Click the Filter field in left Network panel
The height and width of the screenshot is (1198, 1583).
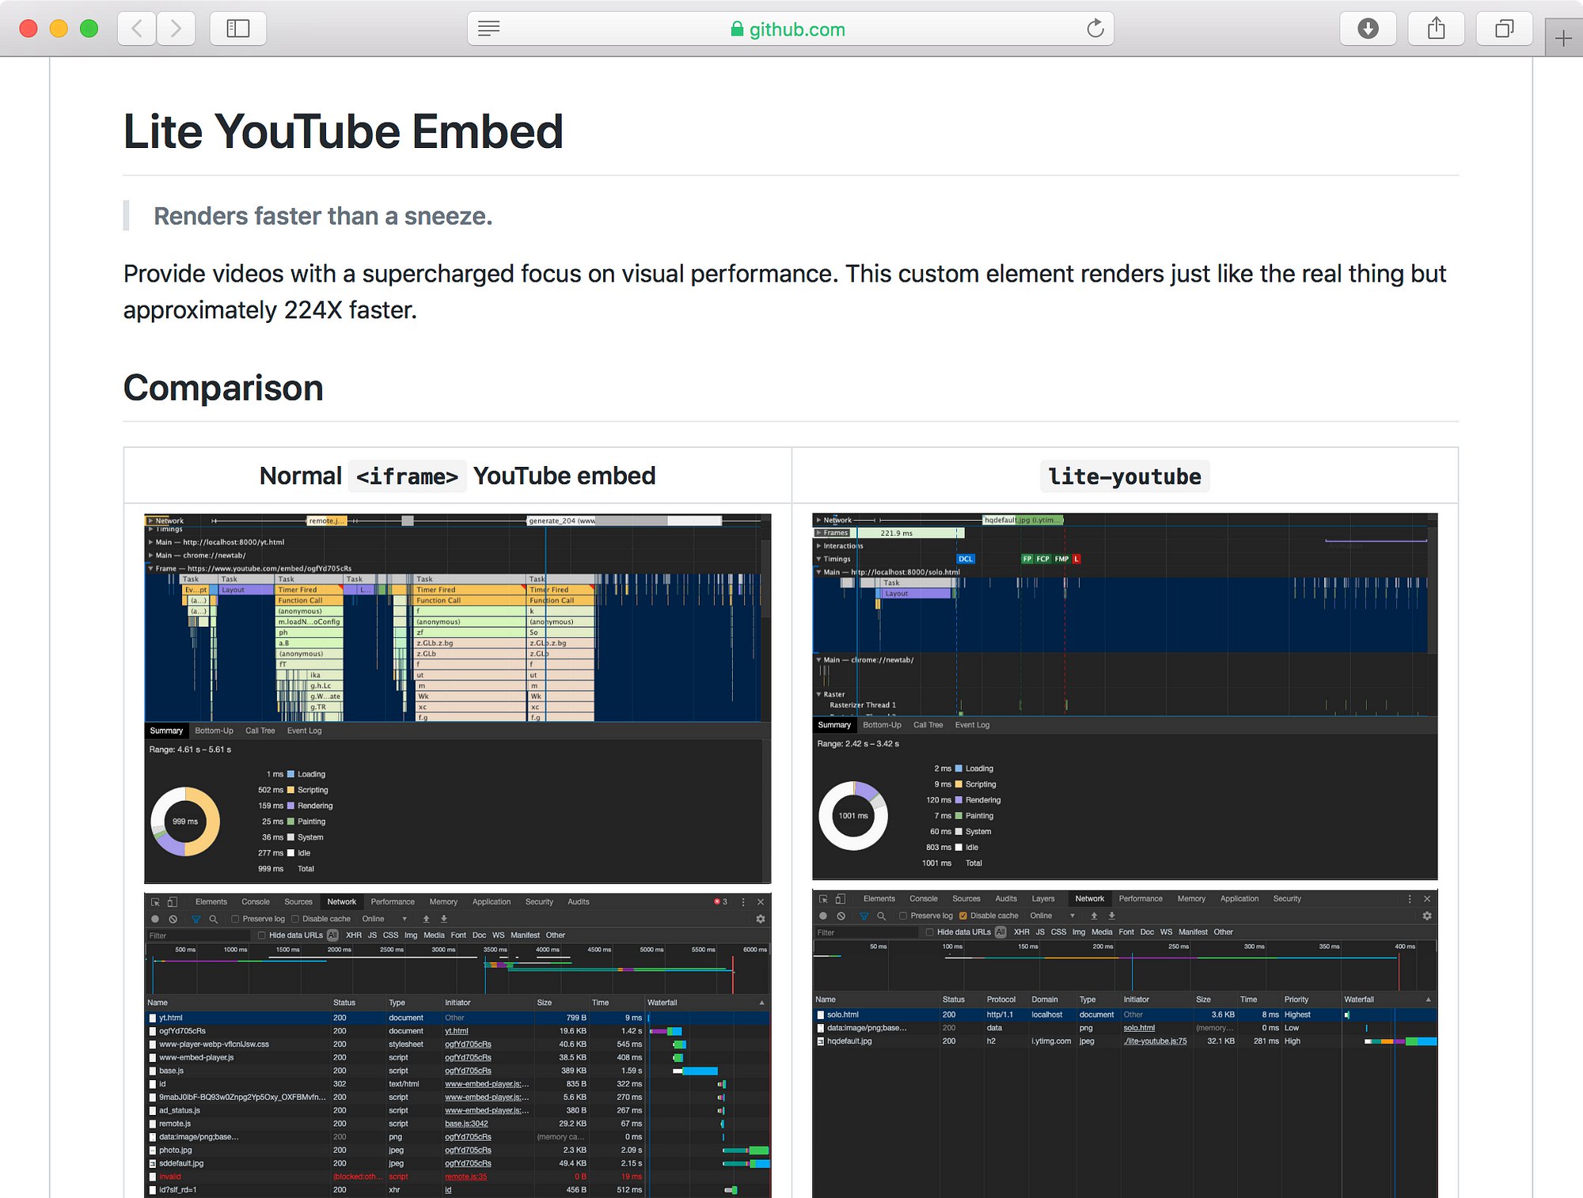coord(198,935)
